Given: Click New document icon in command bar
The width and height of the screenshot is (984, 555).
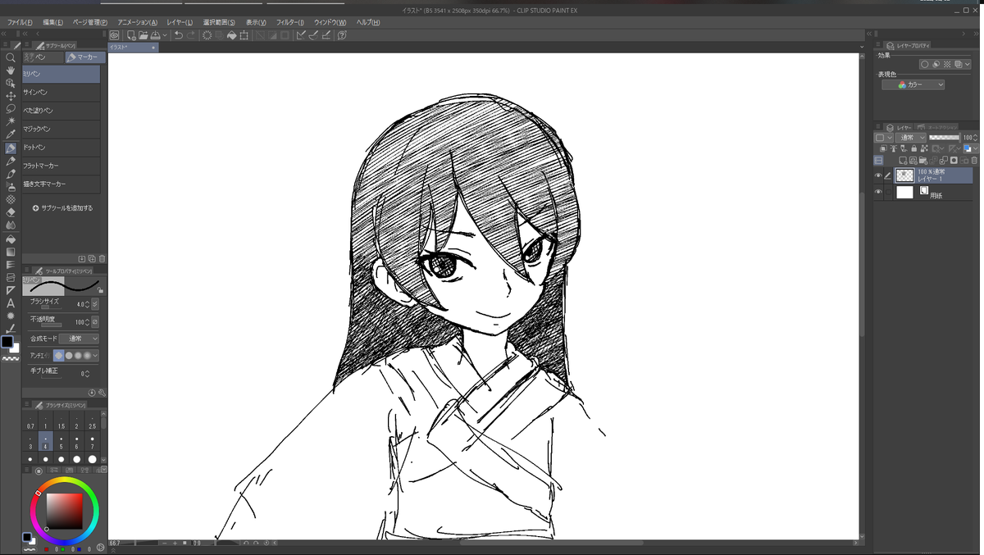Looking at the screenshot, I should click(x=131, y=35).
